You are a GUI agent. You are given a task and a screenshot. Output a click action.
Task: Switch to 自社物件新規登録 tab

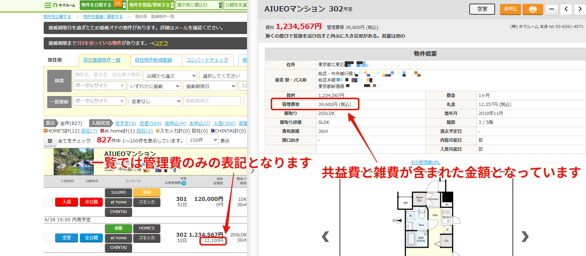click(x=154, y=60)
